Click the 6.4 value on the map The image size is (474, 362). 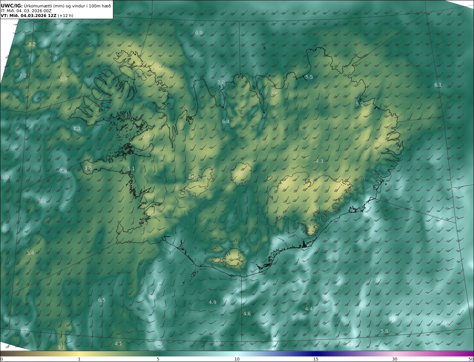coord(226,122)
